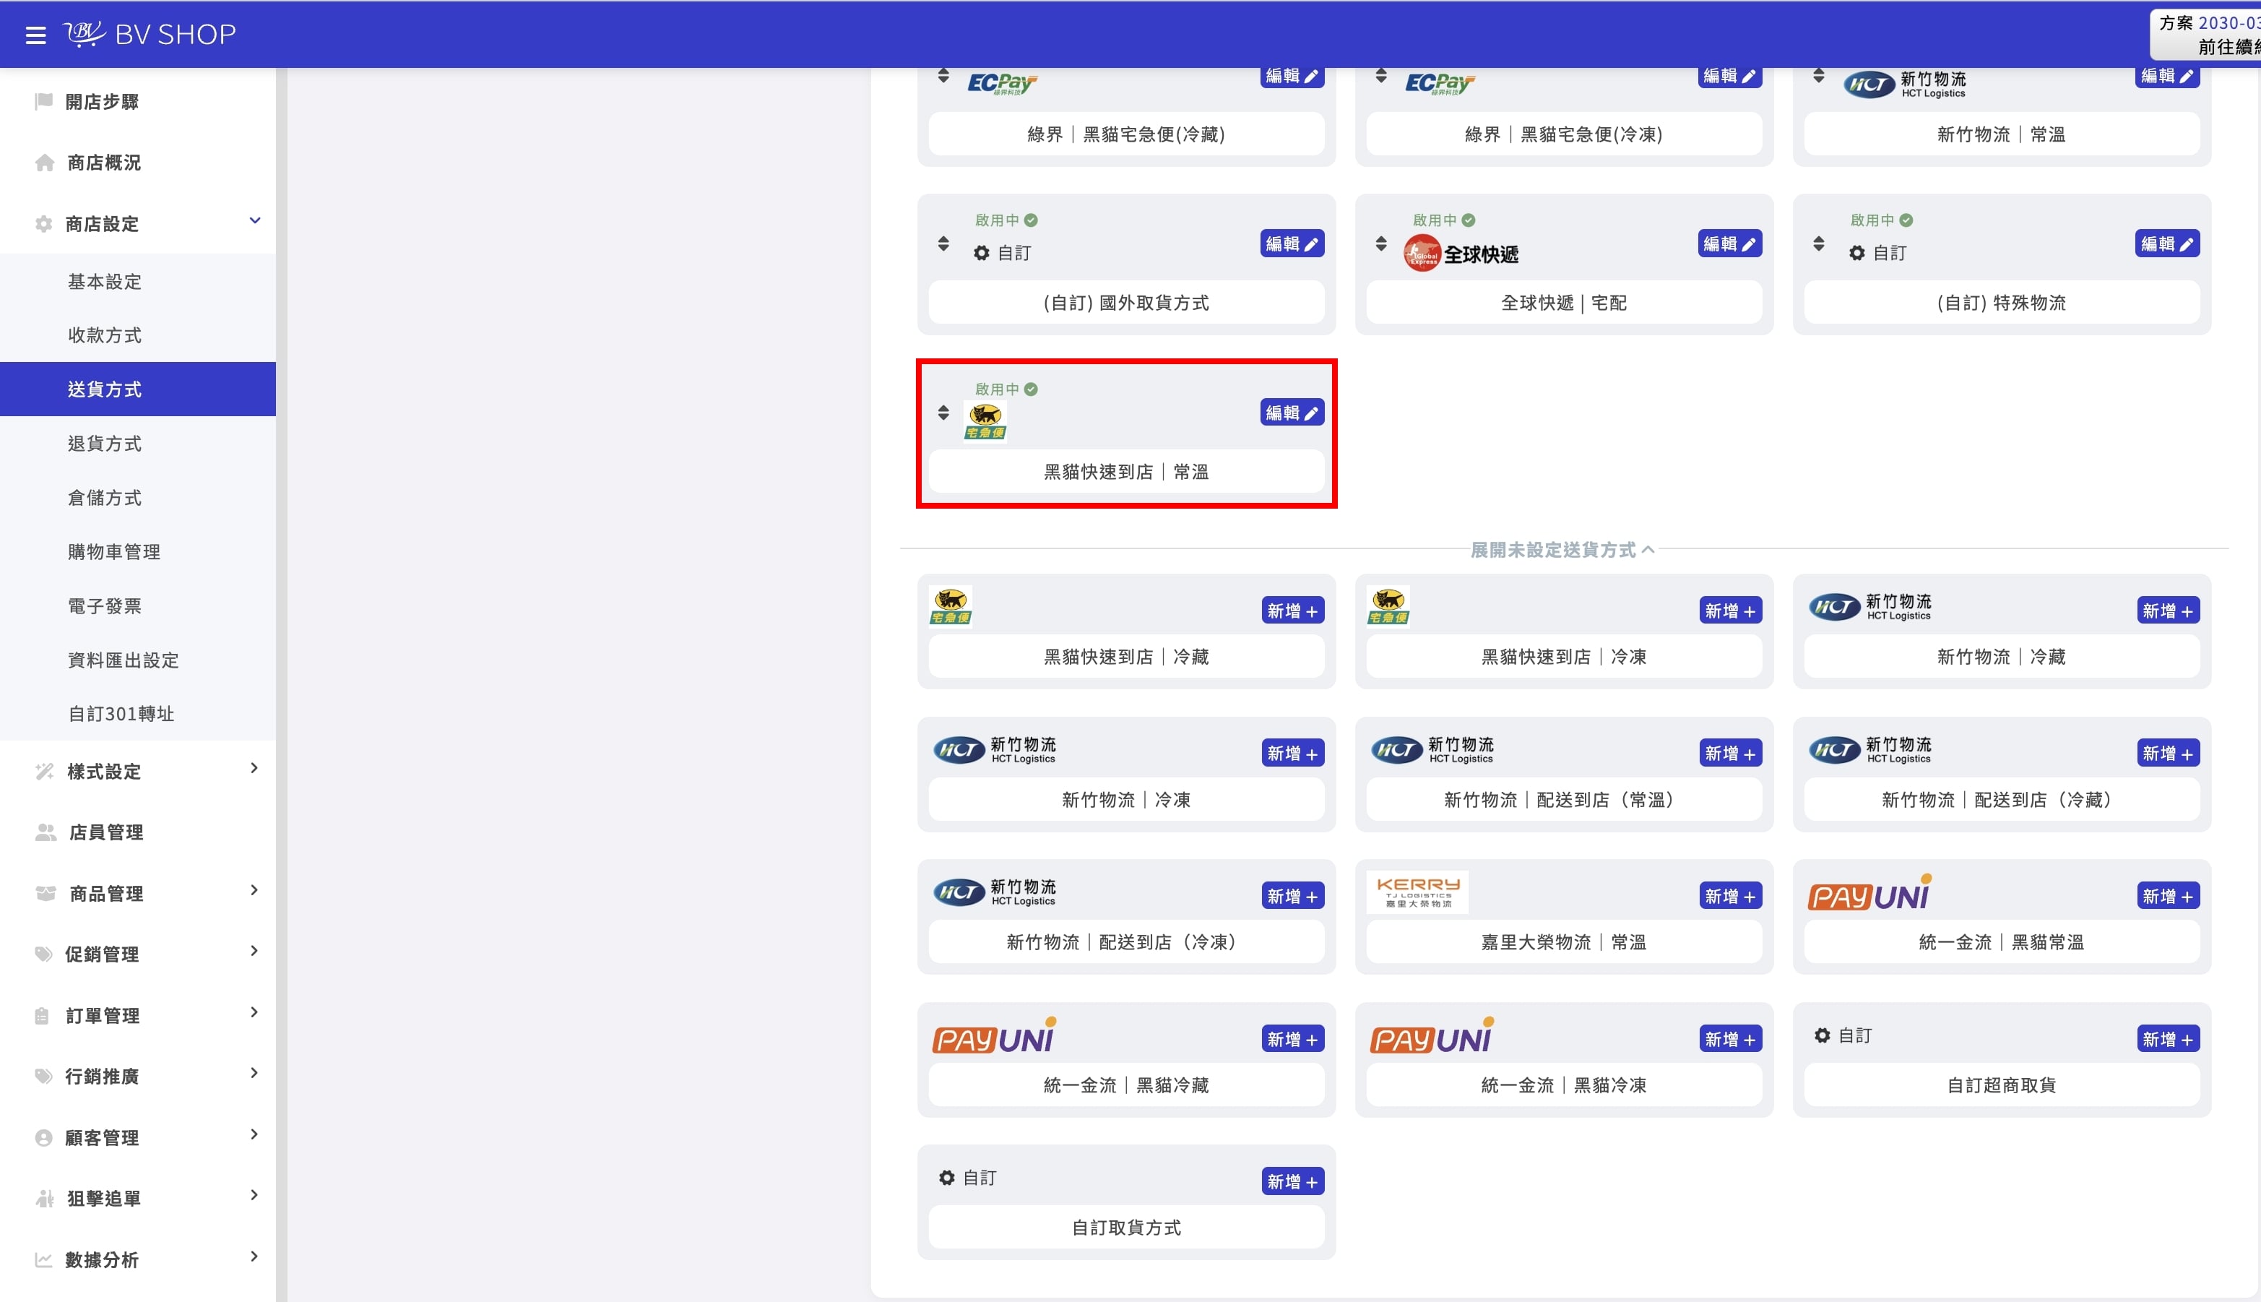Click the gear icon on 自訂超商取貨 card
The width and height of the screenshot is (2261, 1302).
coord(1822,1035)
